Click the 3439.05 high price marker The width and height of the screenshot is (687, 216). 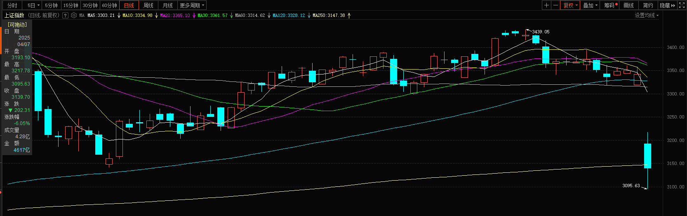point(540,32)
